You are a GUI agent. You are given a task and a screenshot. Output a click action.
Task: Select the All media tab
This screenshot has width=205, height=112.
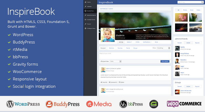(x=178, y=10)
